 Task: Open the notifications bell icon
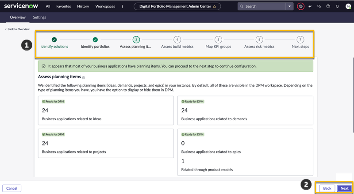pos(337,6)
